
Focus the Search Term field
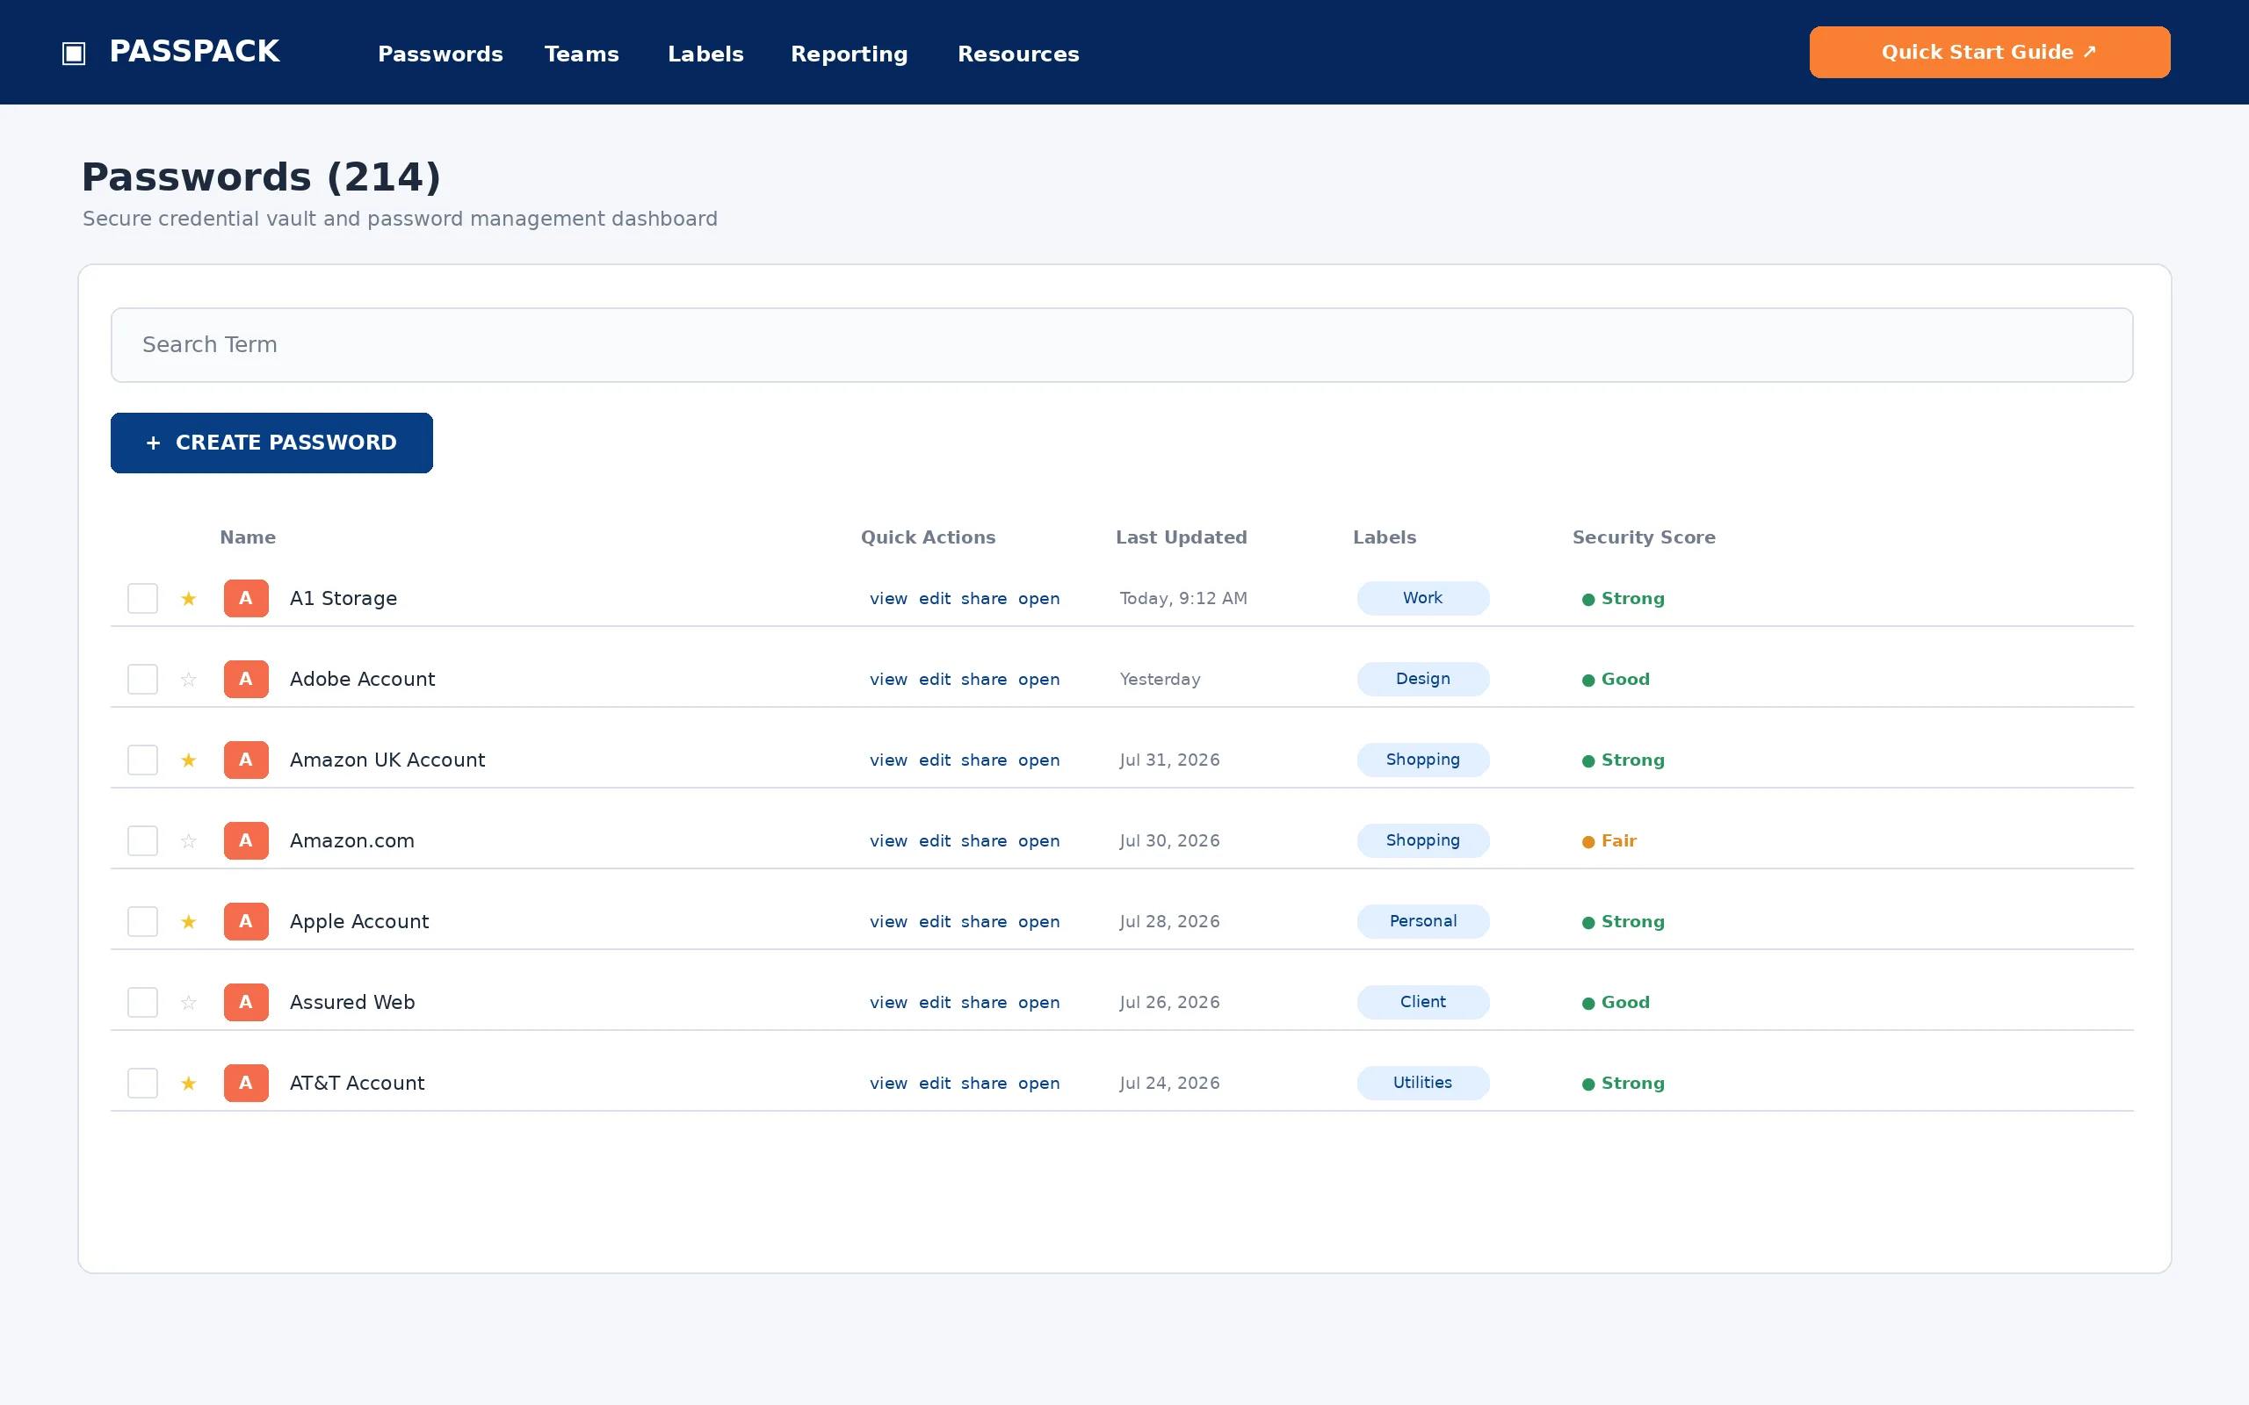click(x=1122, y=345)
